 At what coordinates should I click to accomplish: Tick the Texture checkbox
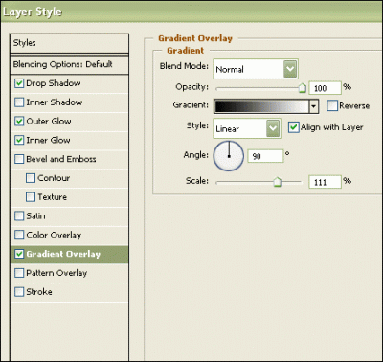point(31,197)
